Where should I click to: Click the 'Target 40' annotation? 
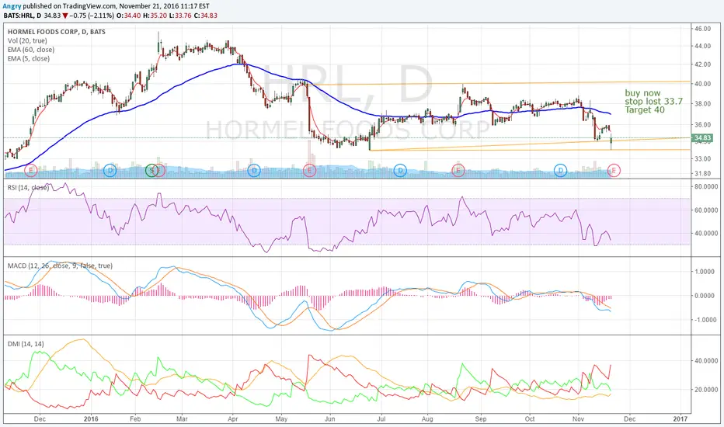click(645, 110)
